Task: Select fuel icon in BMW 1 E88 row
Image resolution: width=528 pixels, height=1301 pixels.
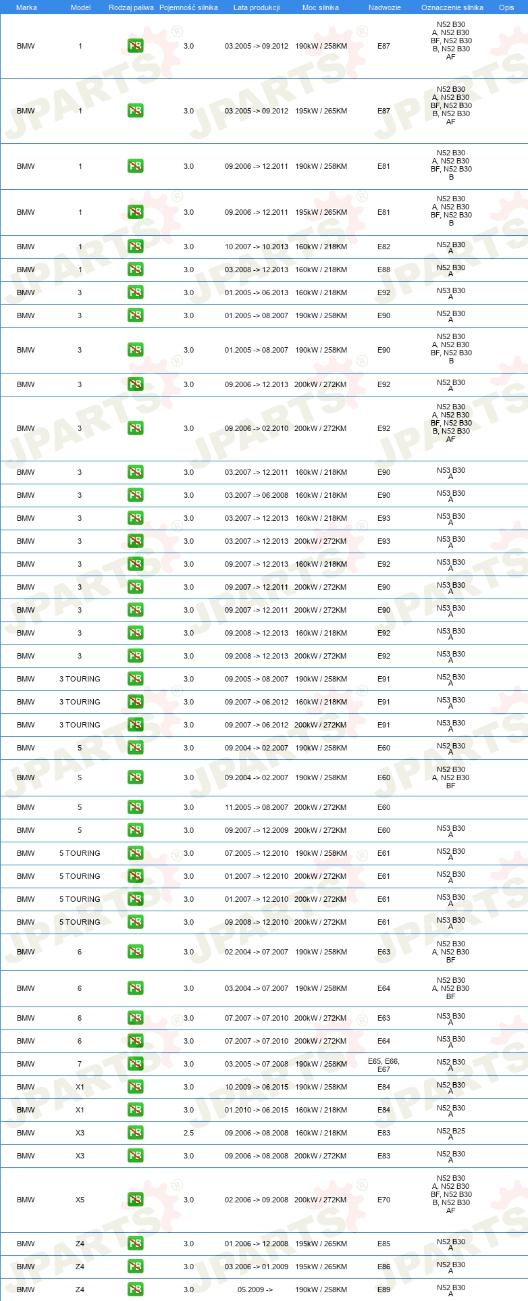Action: click(x=135, y=270)
